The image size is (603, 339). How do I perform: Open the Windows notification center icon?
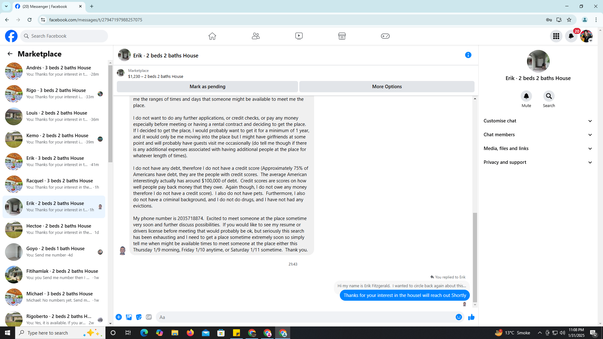pyautogui.click(x=594, y=333)
